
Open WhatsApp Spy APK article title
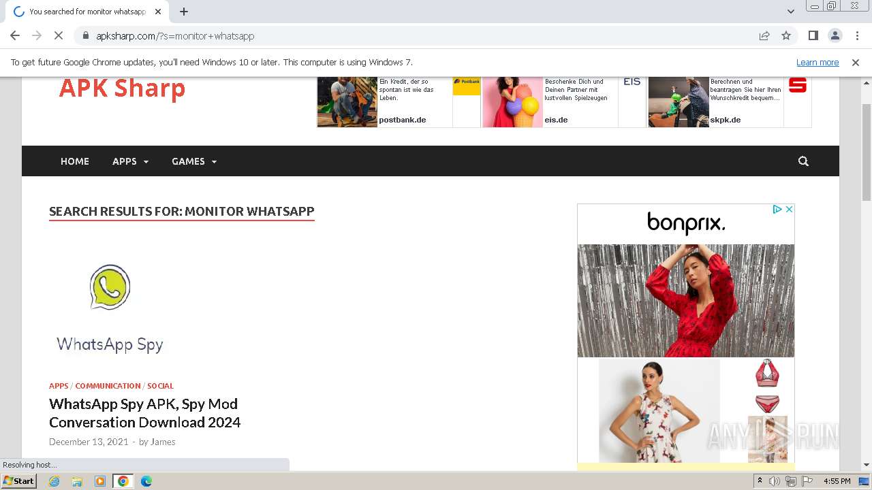(144, 413)
